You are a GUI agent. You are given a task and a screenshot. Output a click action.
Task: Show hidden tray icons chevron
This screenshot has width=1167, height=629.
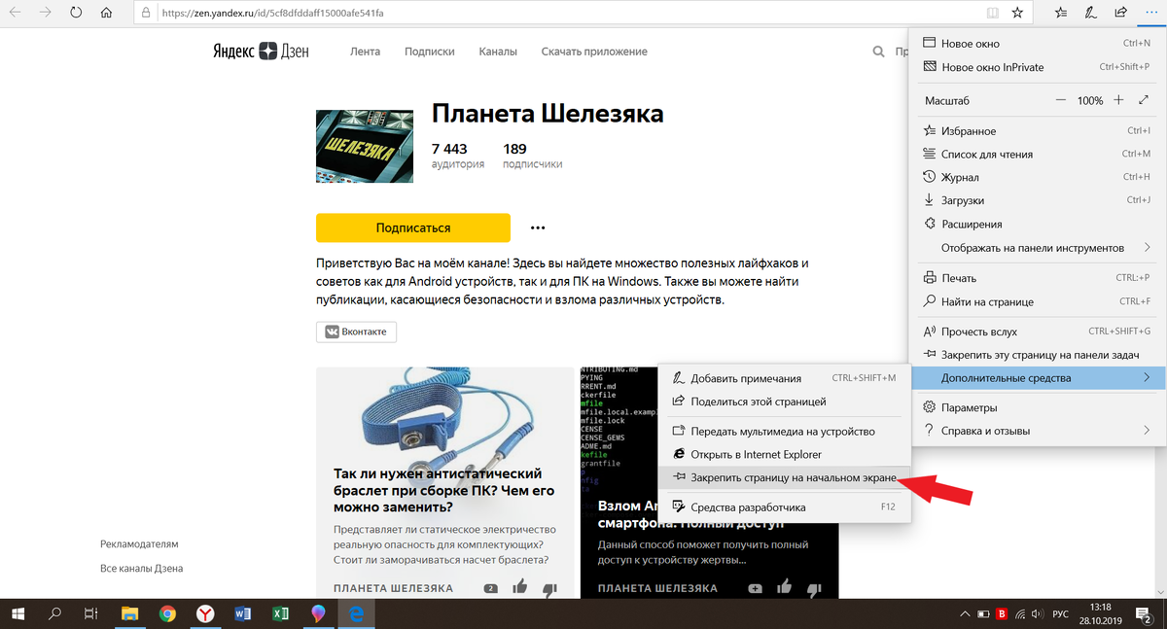tap(963, 614)
